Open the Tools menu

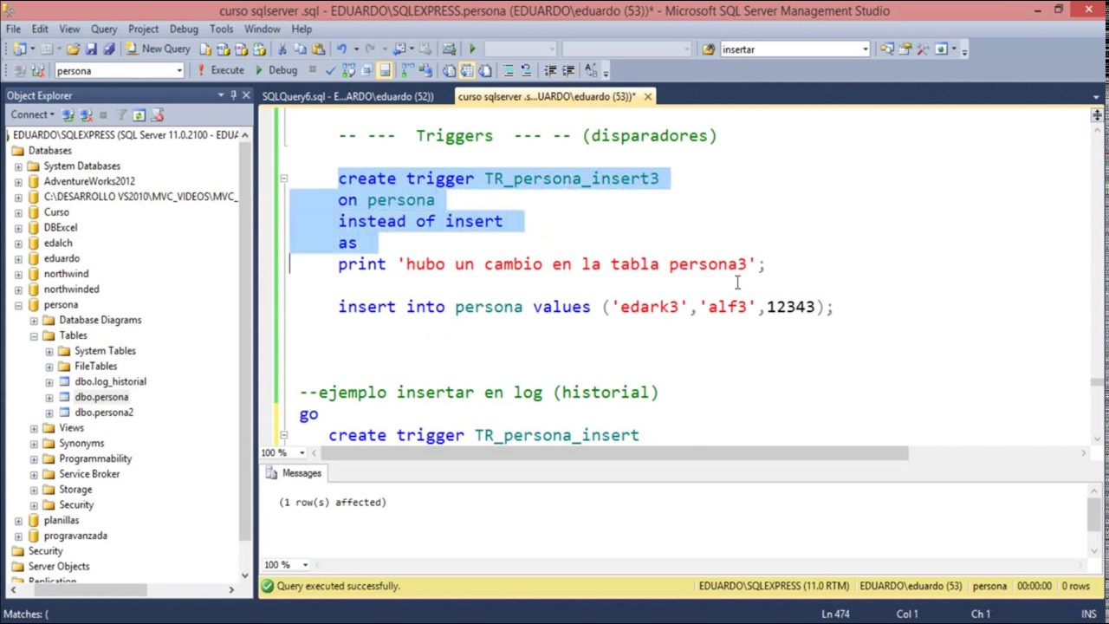tap(221, 29)
